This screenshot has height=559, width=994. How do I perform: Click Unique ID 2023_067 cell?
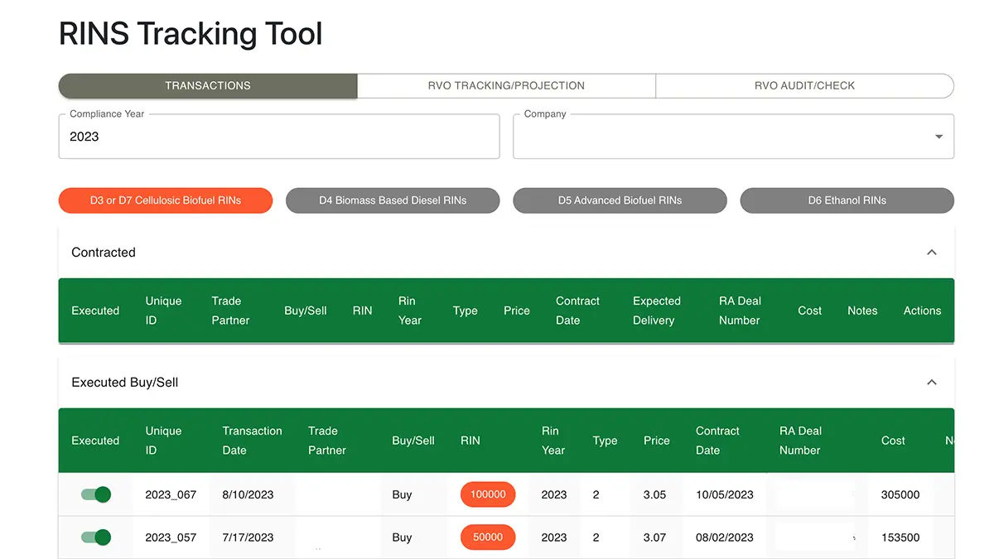171,494
